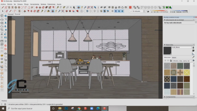The height and width of the screenshot is (111, 197).
Task: Toggle default material triangle in Materiales
Action: 193,54
